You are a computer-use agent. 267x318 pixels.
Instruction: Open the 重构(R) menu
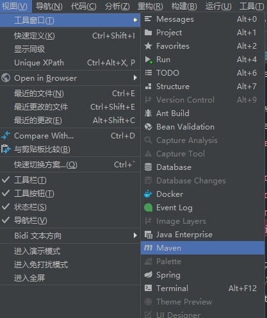(x=150, y=6)
